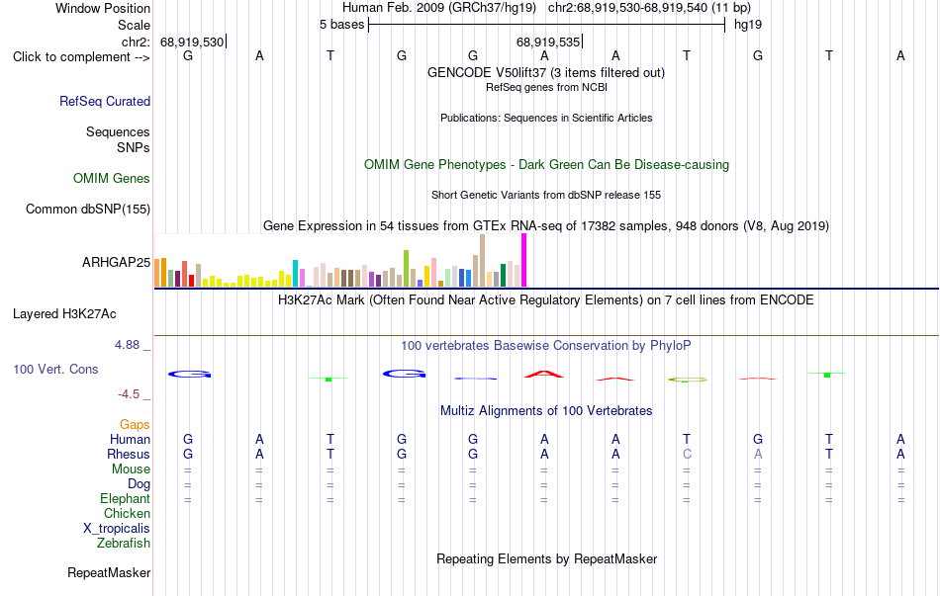Click the olive-colored PhyloP conservation glyph
This screenshot has height=596, width=940.
pyautogui.click(x=687, y=380)
